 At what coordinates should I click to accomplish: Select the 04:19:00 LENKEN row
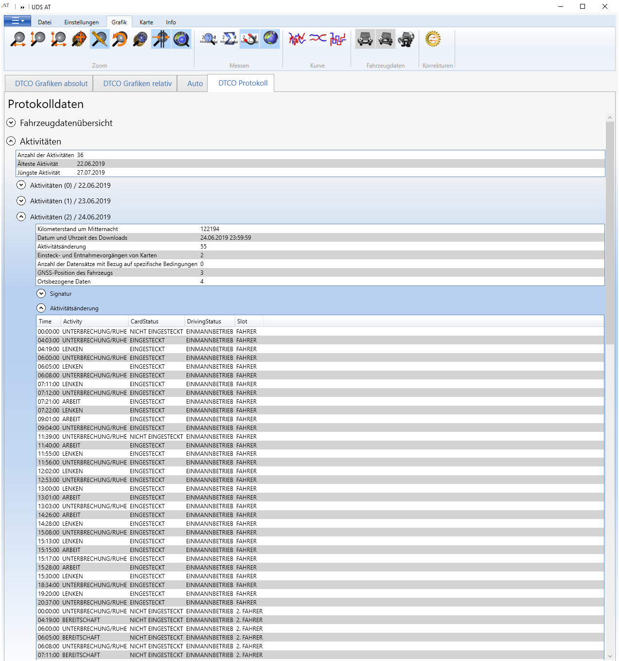click(320, 349)
